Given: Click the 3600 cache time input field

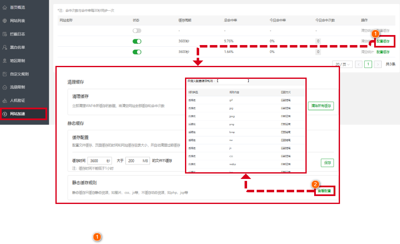Looking at the screenshot, I should [x=99, y=160].
